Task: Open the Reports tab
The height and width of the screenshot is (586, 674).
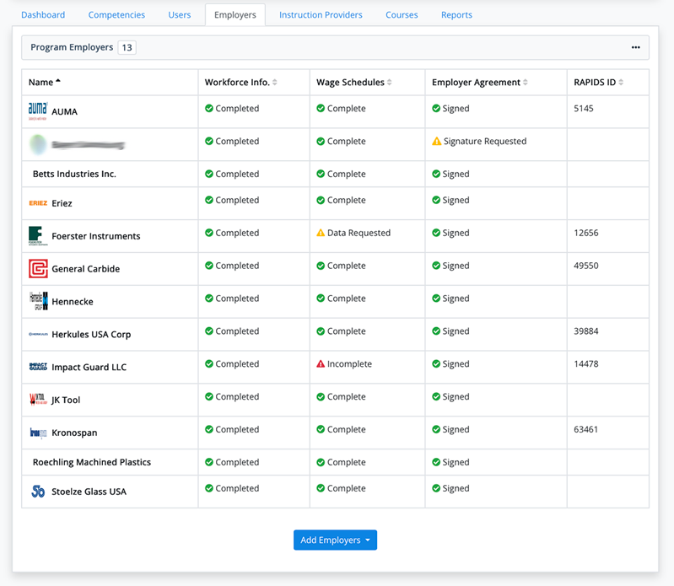Action: click(x=456, y=14)
